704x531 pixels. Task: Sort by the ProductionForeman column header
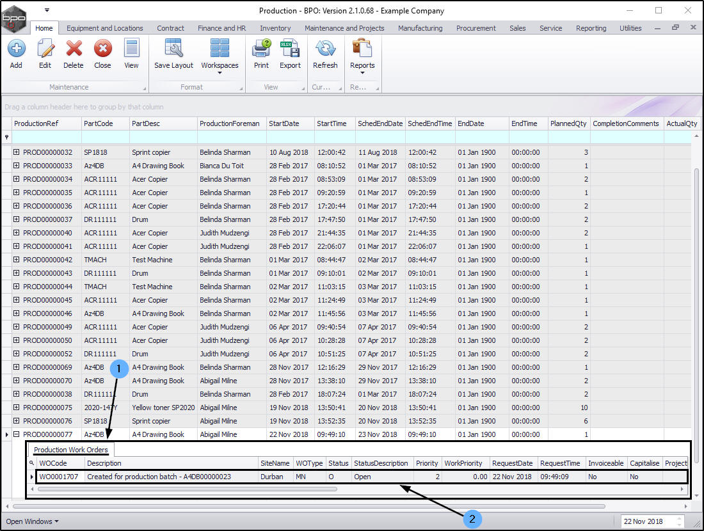tap(230, 123)
